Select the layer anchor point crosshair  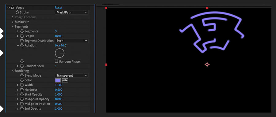point(207,64)
